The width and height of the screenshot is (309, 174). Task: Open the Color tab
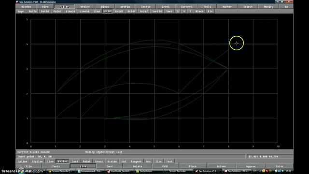click(x=280, y=166)
